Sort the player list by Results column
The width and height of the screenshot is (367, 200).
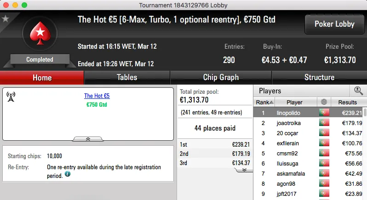[x=347, y=102]
